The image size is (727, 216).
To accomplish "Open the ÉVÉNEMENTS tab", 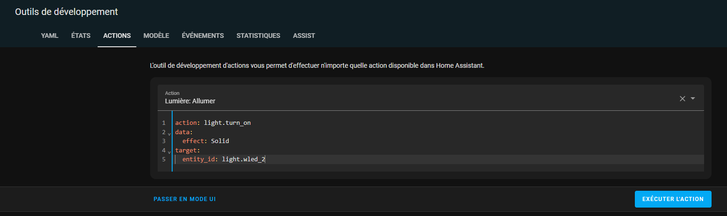I will 203,36.
